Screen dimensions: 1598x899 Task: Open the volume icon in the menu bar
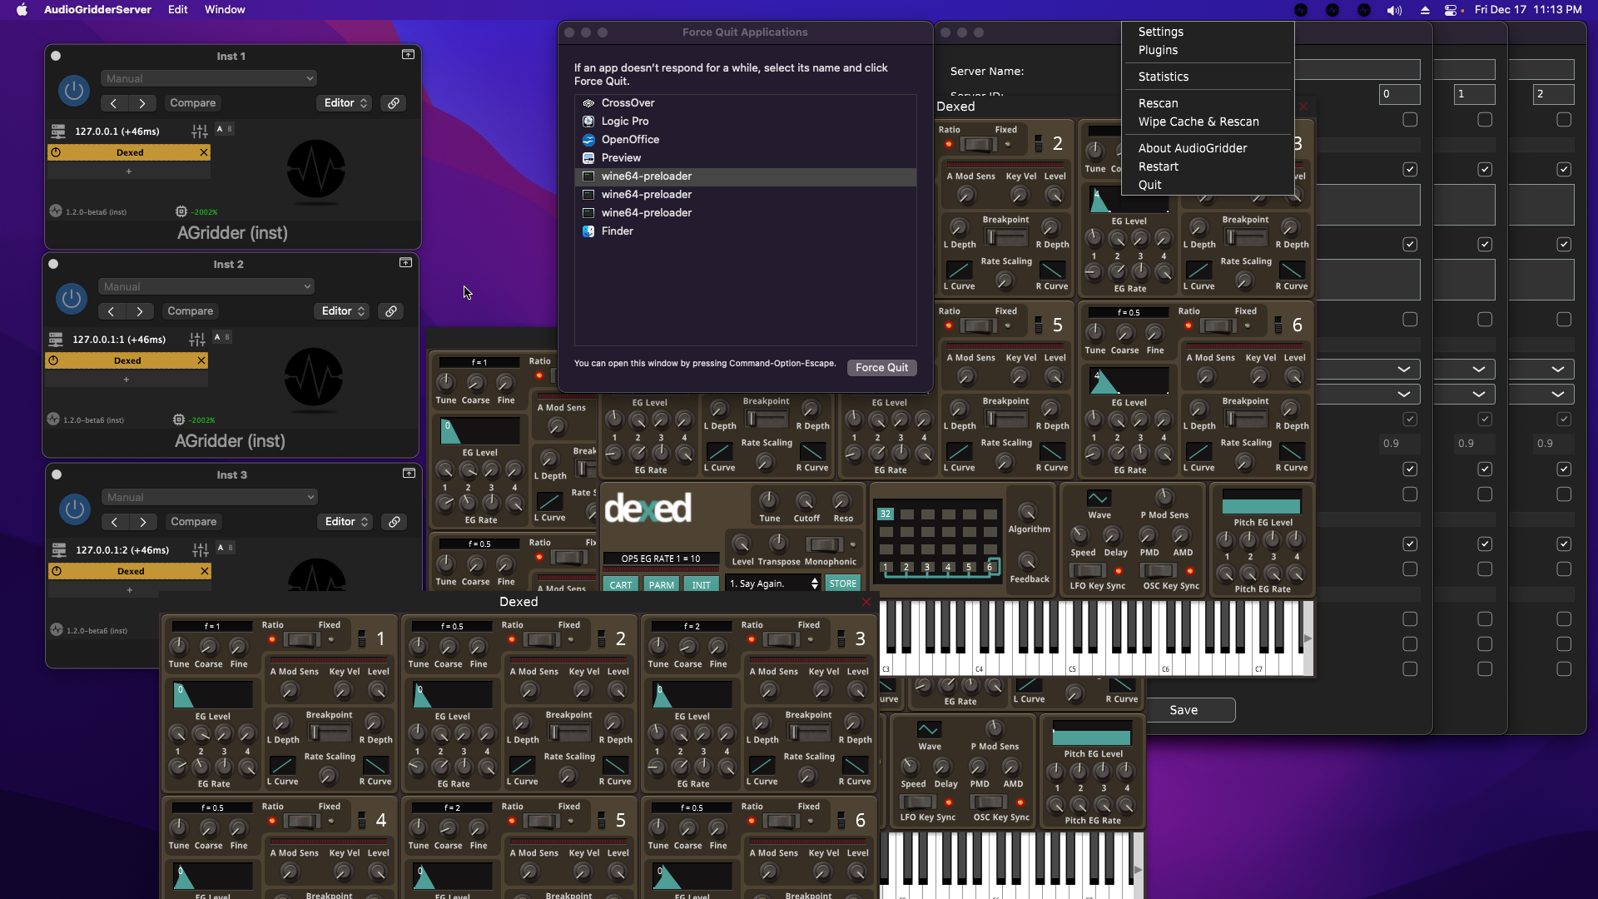pyautogui.click(x=1394, y=10)
